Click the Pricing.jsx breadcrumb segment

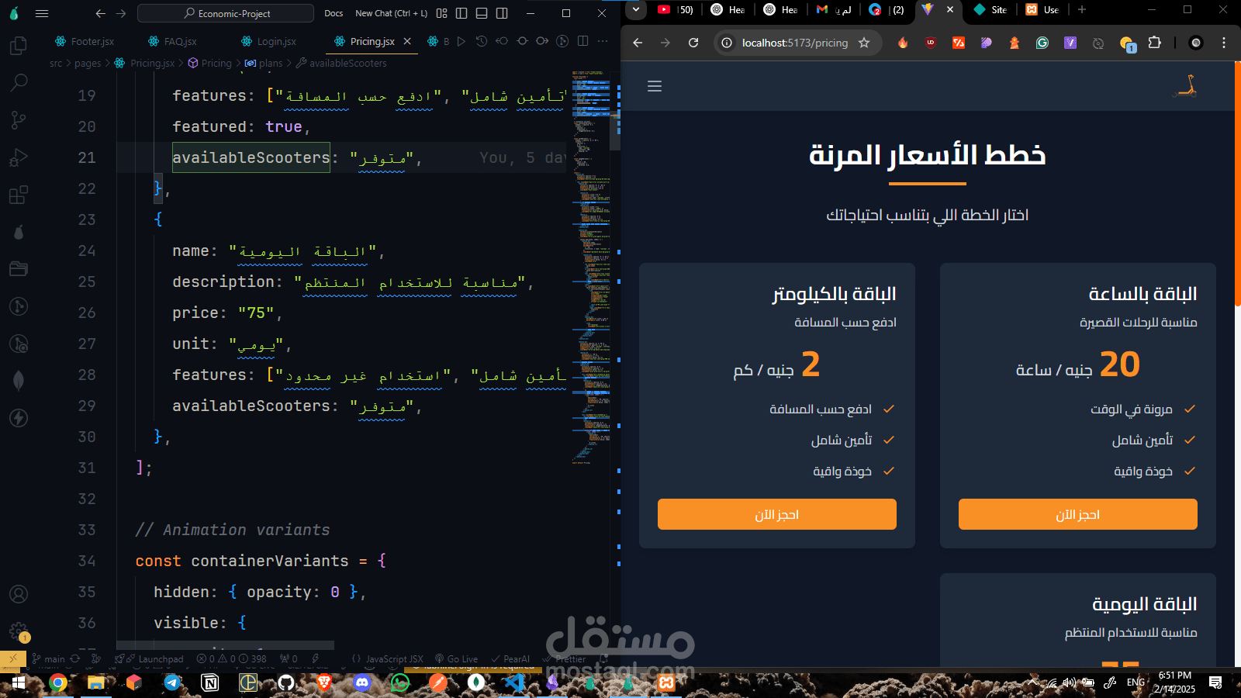[152, 64]
